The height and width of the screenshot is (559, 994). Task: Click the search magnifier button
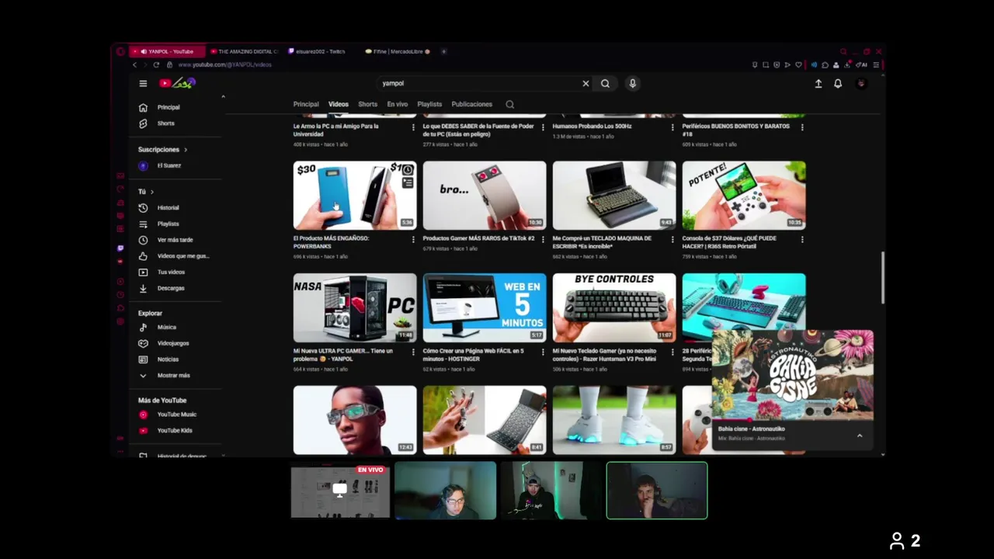[x=605, y=83]
